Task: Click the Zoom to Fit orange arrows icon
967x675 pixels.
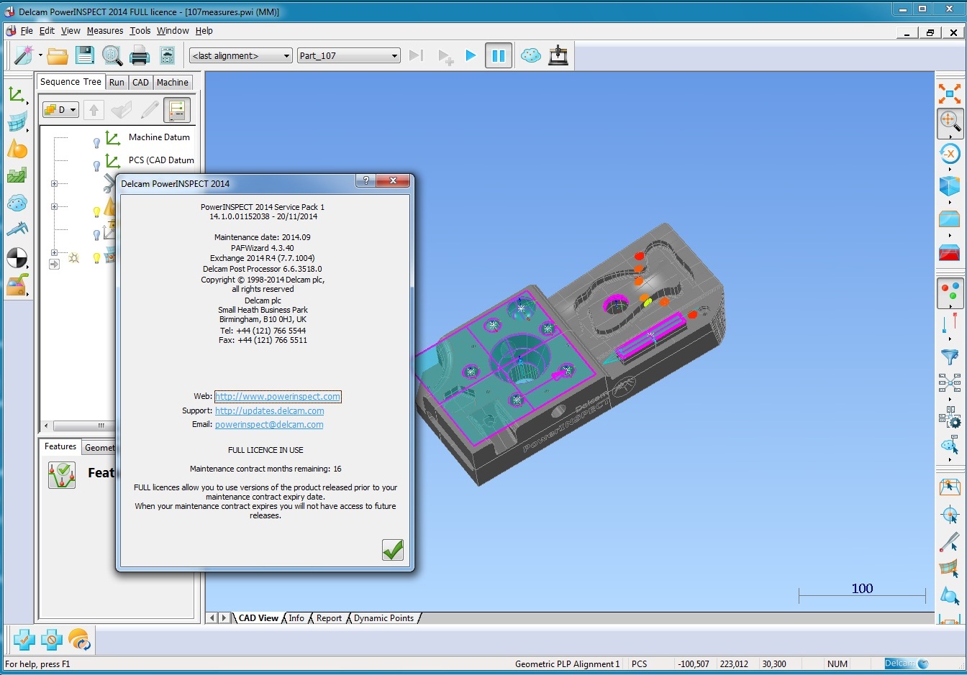Action: click(950, 93)
